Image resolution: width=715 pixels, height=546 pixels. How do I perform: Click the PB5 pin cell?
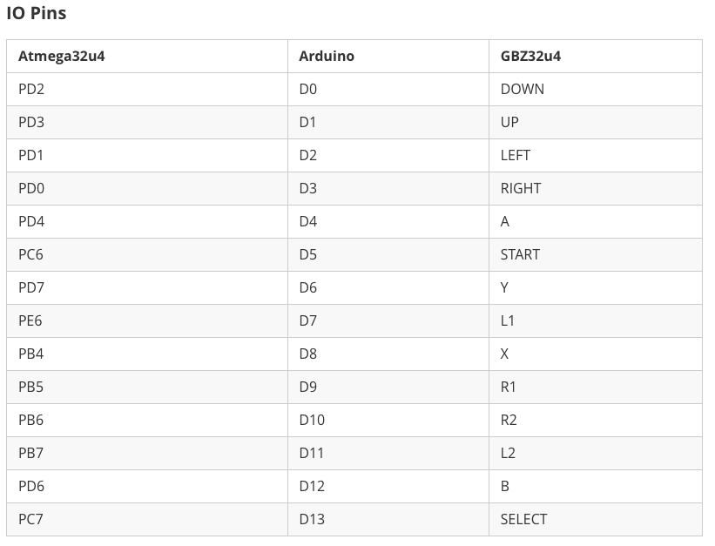(147, 387)
